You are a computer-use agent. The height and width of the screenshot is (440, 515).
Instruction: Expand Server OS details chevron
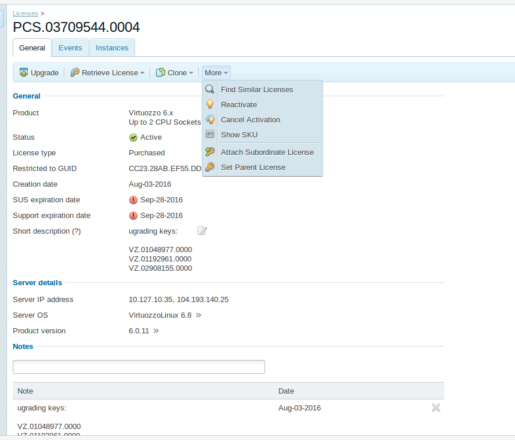198,315
